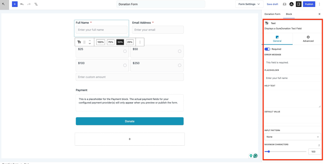Select the $100 donation radio option
Viewport: 324px width, 164px height.
tap(125, 65)
